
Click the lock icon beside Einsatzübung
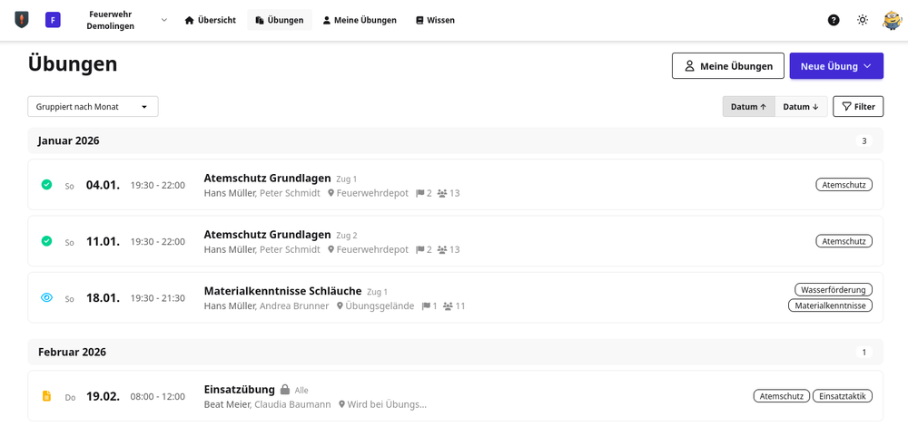(x=285, y=390)
